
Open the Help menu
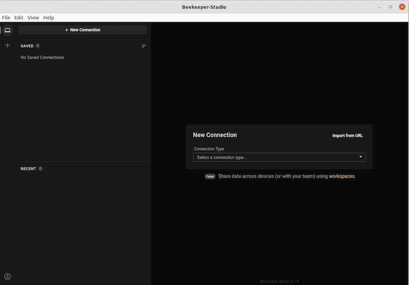point(48,17)
